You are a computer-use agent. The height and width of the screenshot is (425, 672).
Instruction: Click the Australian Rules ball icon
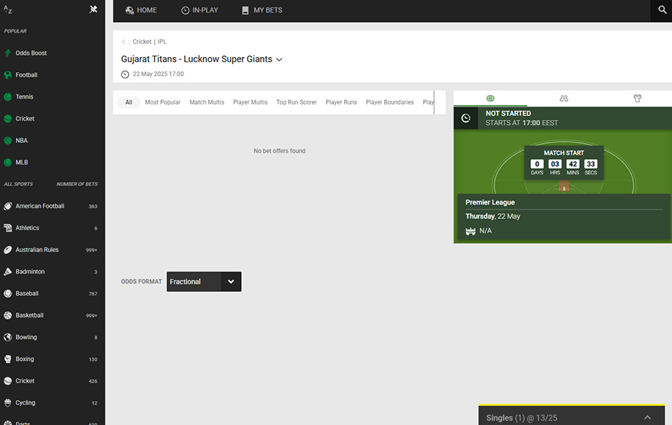(8, 250)
